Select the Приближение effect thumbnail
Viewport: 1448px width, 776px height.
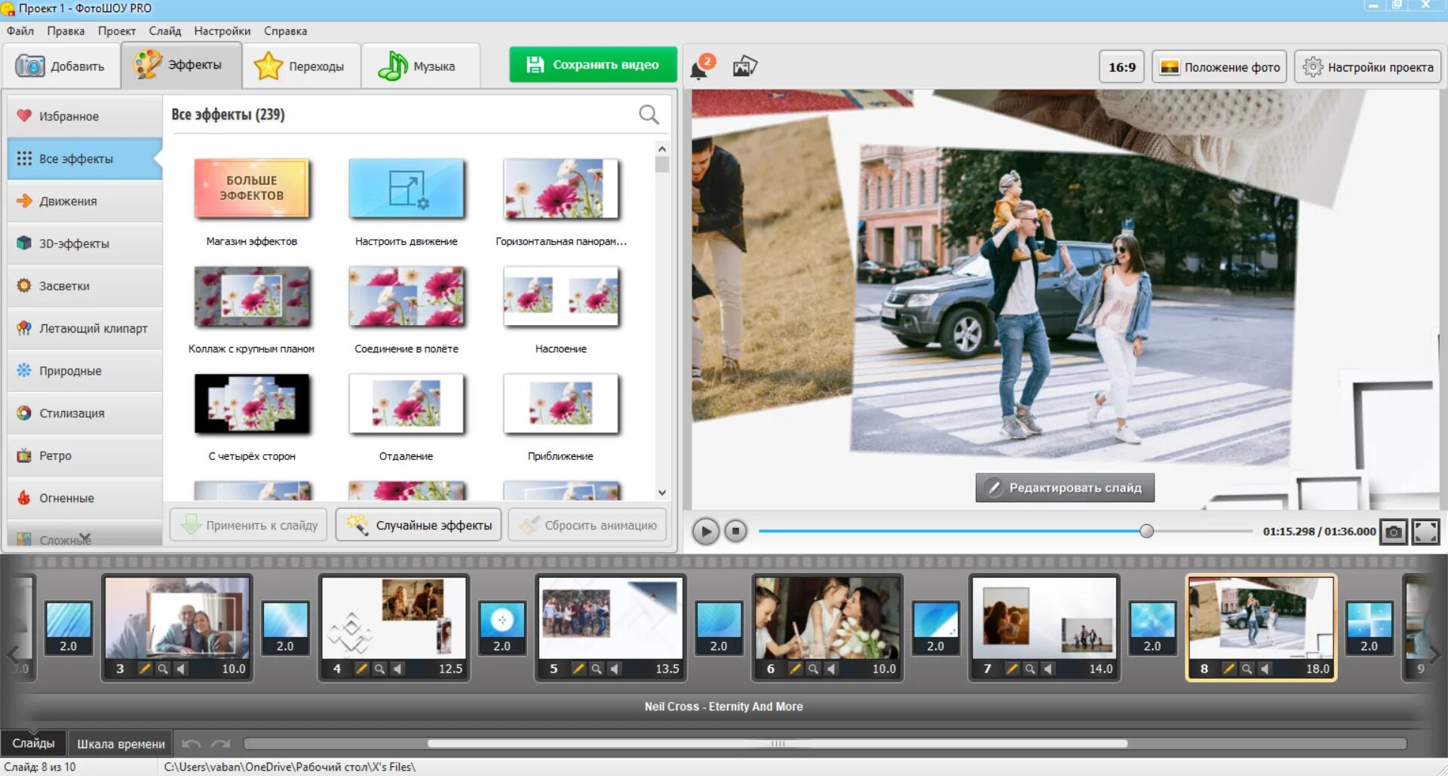click(x=561, y=404)
